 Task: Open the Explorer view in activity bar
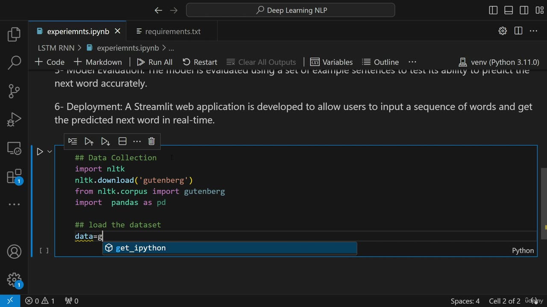(14, 35)
